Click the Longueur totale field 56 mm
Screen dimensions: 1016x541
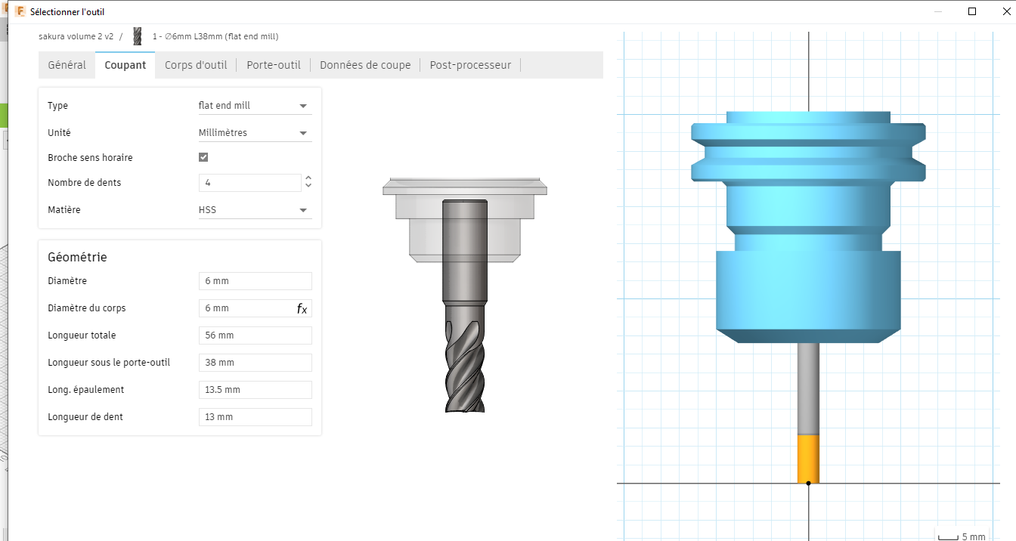pos(256,335)
